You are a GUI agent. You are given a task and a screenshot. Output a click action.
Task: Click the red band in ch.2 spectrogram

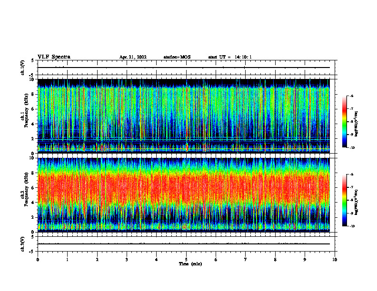point(184,187)
